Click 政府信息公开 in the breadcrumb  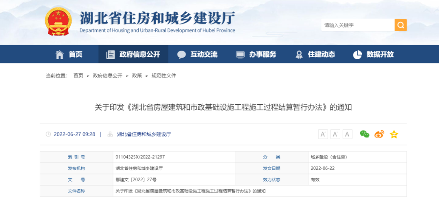(107, 76)
